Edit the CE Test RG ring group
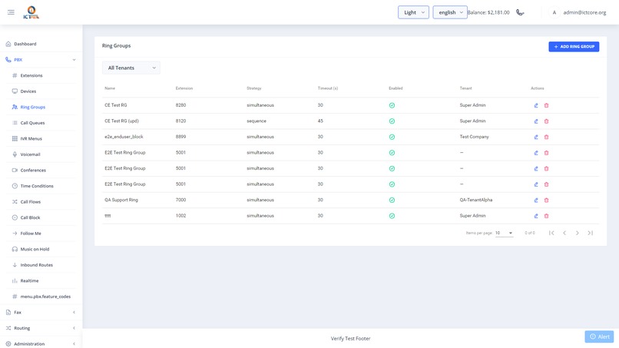The height and width of the screenshot is (348, 619). click(536, 105)
